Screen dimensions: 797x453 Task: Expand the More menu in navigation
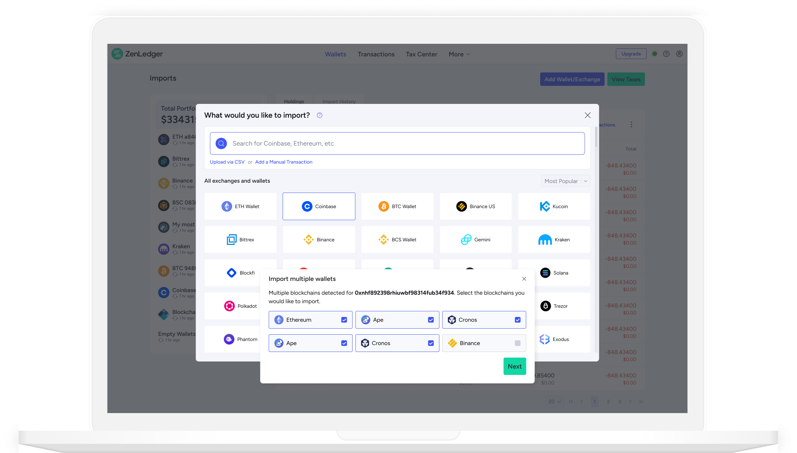(459, 54)
